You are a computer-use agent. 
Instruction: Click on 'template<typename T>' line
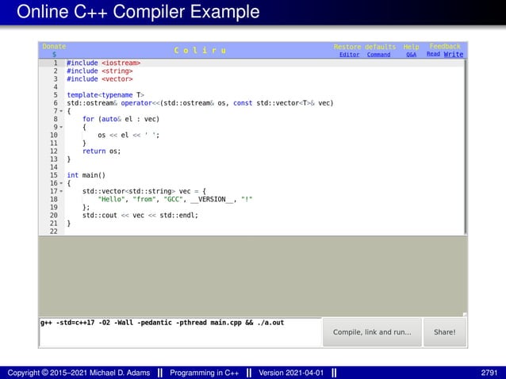[x=105, y=95]
